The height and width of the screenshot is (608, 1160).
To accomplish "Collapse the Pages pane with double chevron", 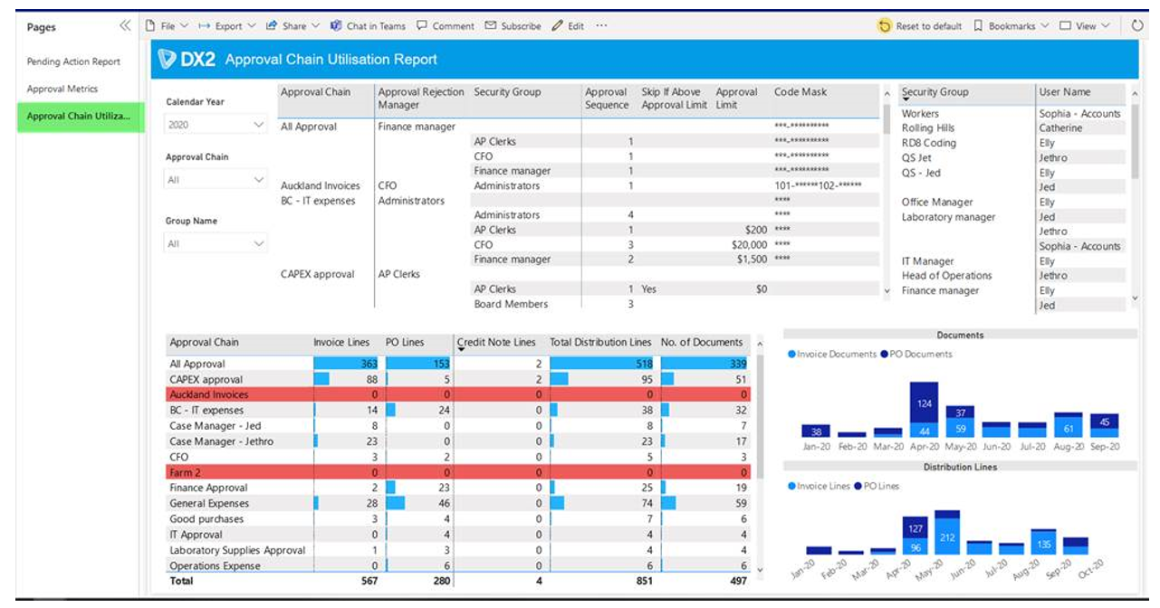I will coord(125,26).
